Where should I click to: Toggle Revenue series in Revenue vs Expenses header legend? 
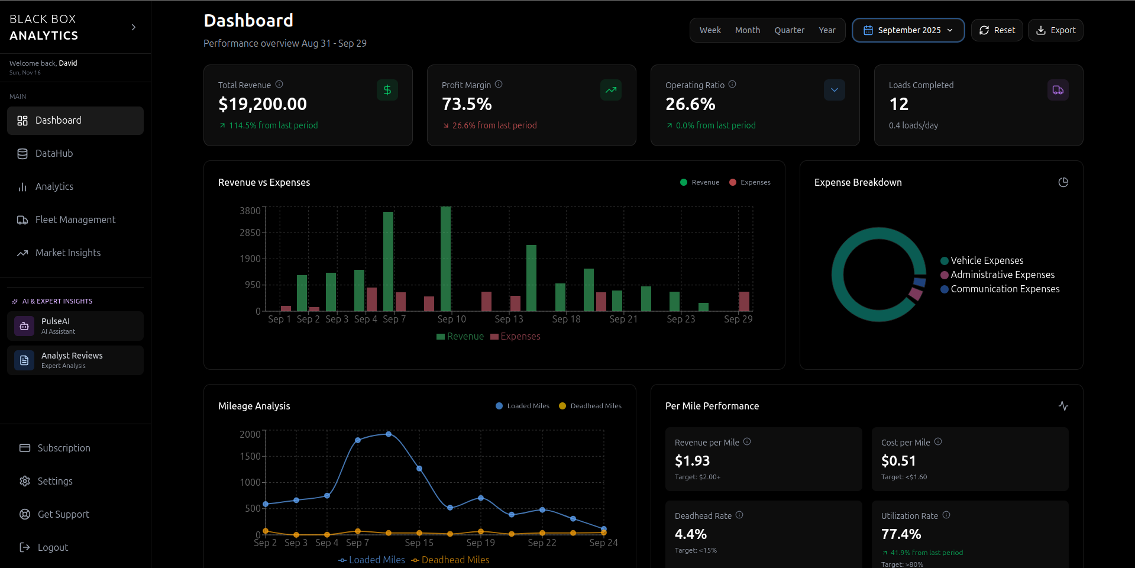[x=700, y=182]
